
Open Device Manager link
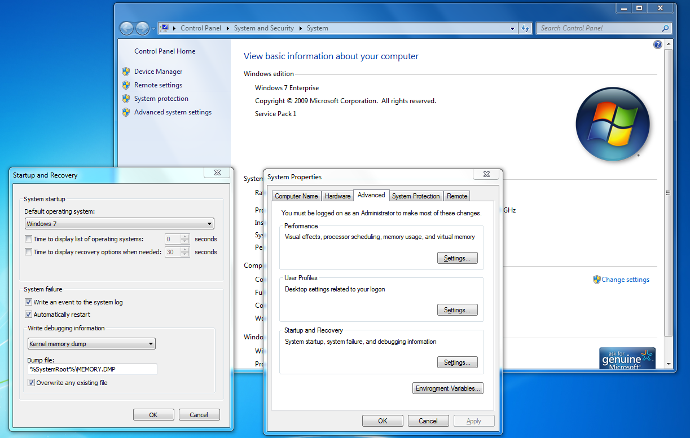point(159,72)
